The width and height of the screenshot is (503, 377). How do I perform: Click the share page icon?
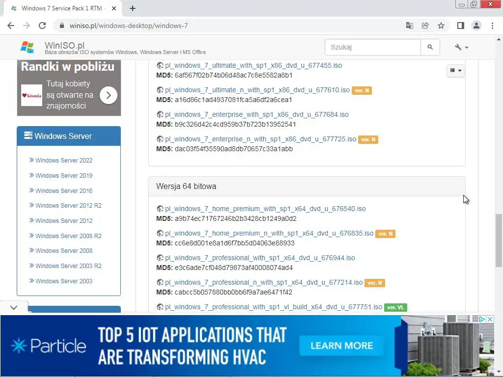click(x=425, y=26)
